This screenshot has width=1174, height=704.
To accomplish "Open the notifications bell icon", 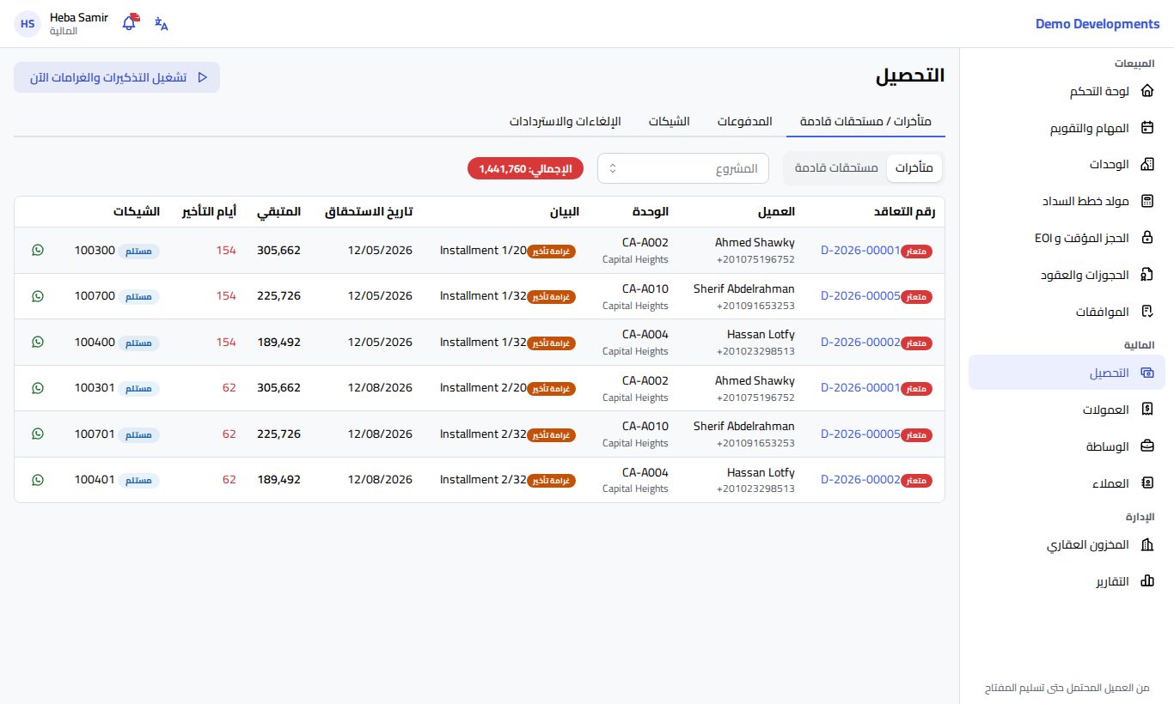I will (x=130, y=23).
